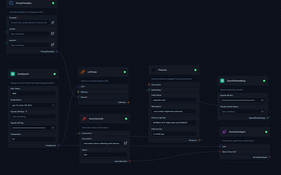
Task: Click PromptTemplate context input handle
Action: [x=7, y=32]
